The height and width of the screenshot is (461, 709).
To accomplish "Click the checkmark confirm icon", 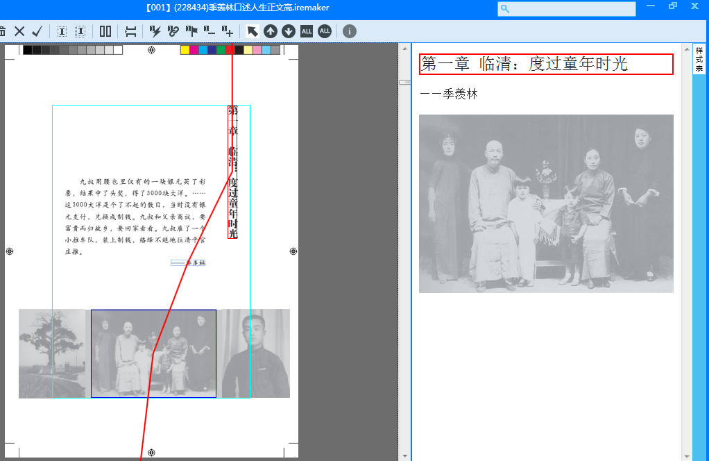I will coord(37,31).
